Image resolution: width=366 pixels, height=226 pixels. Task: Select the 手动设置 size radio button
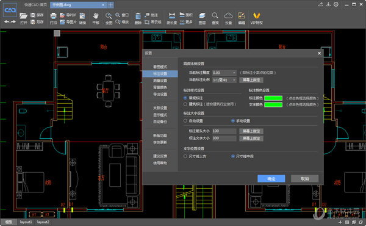233,121
